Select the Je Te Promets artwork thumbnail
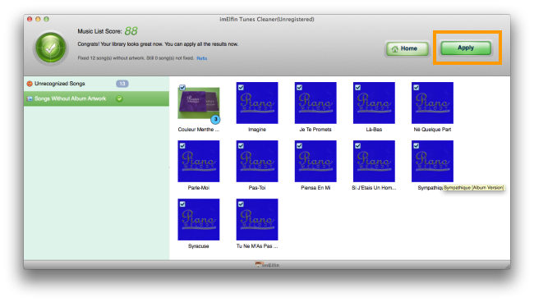Screen dimensions: 534x302 point(315,103)
